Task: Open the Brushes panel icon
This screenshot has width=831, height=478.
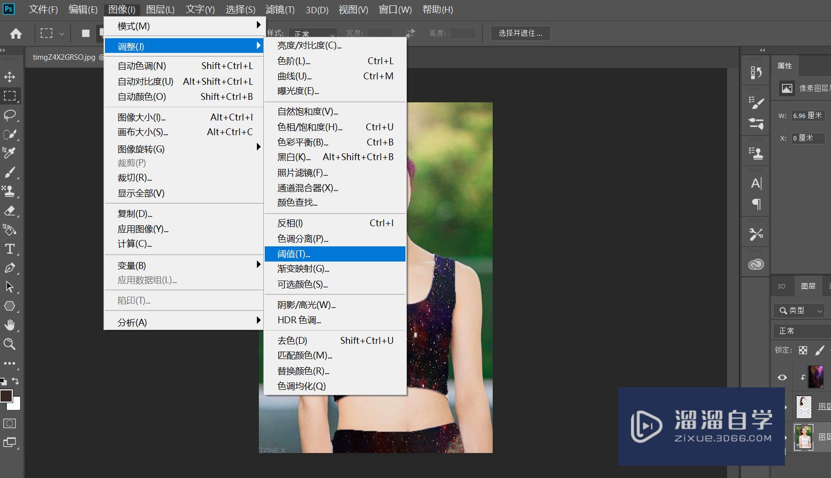Action: tap(756, 123)
